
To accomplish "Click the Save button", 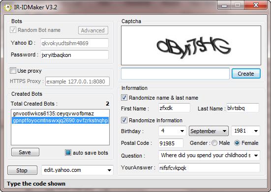I will (x=25, y=152).
